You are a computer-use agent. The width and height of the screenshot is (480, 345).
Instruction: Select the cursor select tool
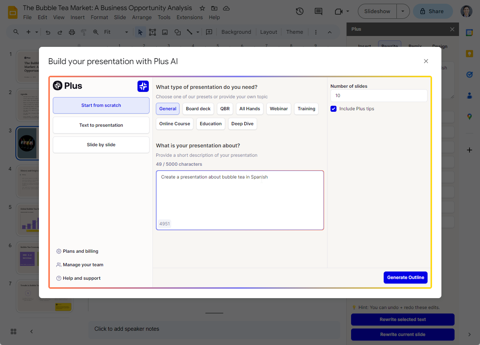(140, 32)
